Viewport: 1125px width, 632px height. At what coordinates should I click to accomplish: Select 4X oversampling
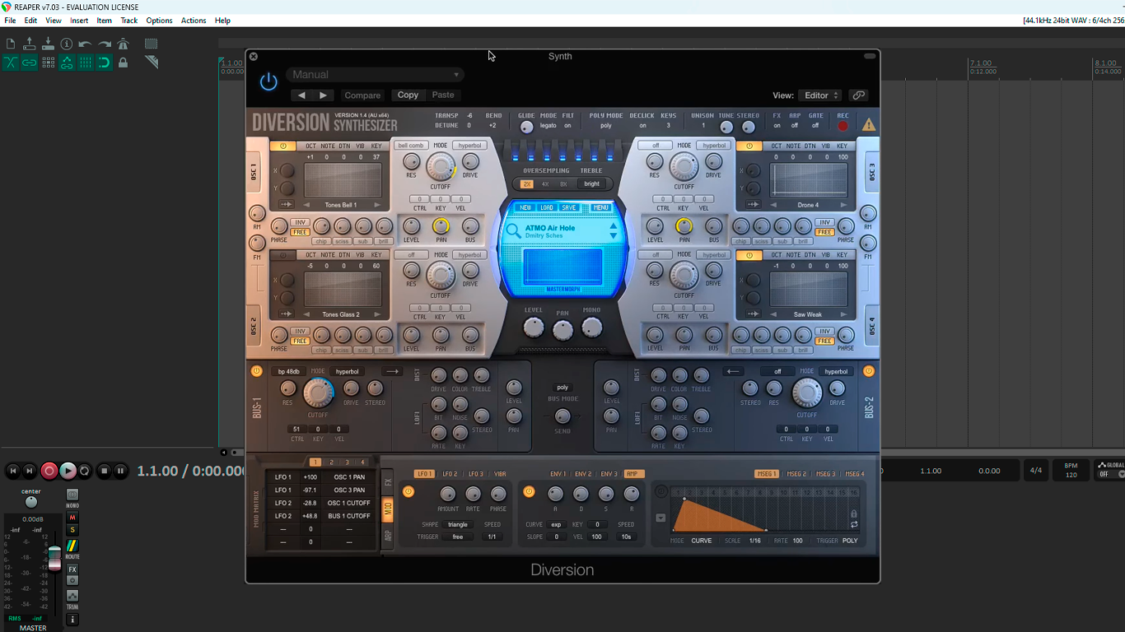click(545, 184)
